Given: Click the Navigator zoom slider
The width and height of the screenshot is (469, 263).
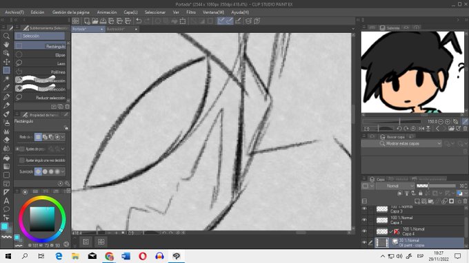Looking at the screenshot, I should click(x=392, y=121).
